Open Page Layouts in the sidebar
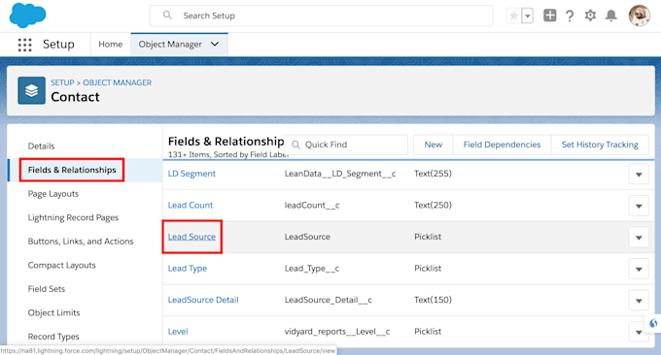This screenshot has width=661, height=355. point(53,194)
